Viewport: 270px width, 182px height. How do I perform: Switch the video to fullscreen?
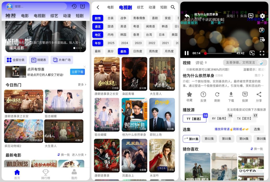(262, 53)
